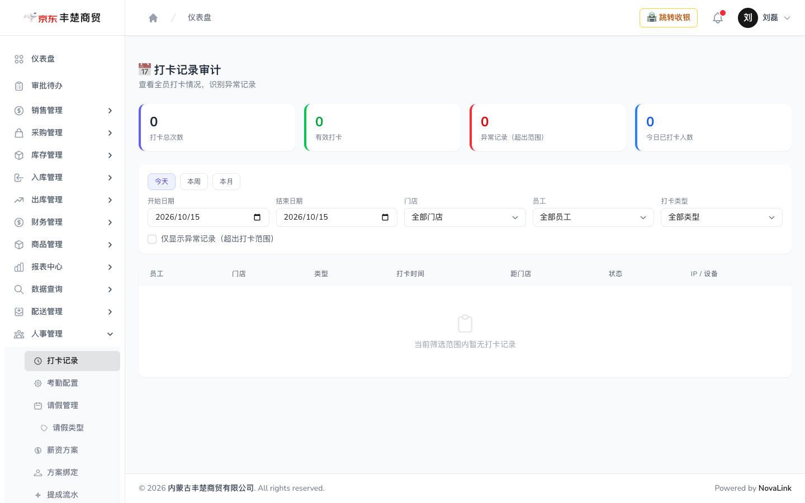This screenshot has height=503, width=805.
Task: Click the 今日已打卡人数 stat card
Action: click(713, 127)
